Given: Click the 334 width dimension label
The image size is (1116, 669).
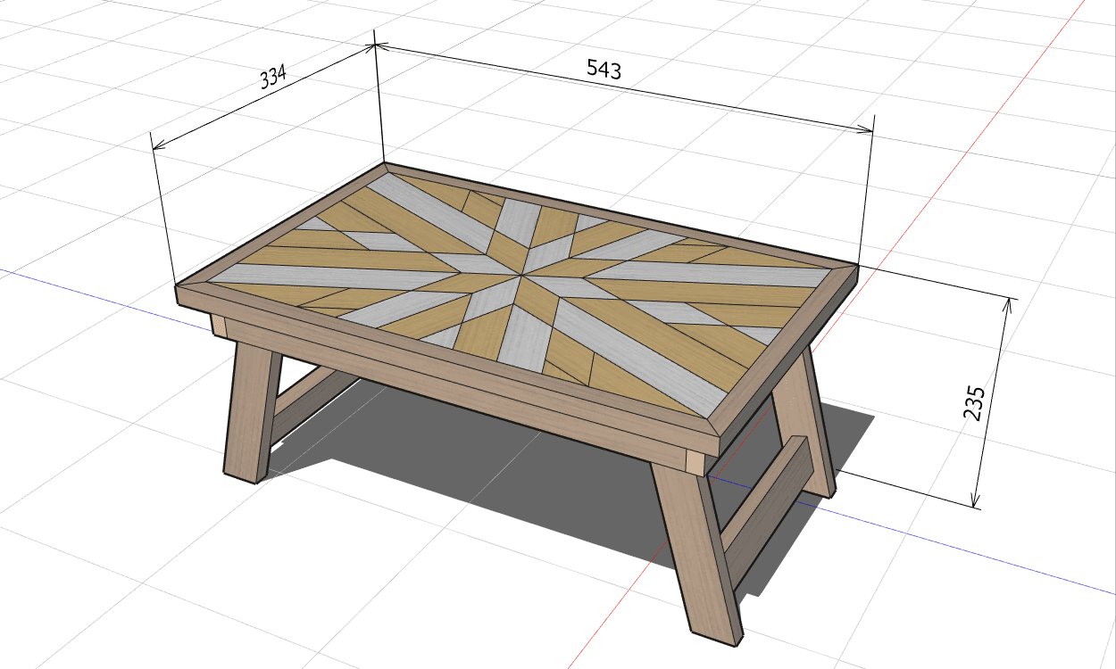Looking at the screenshot, I should coord(273,77).
